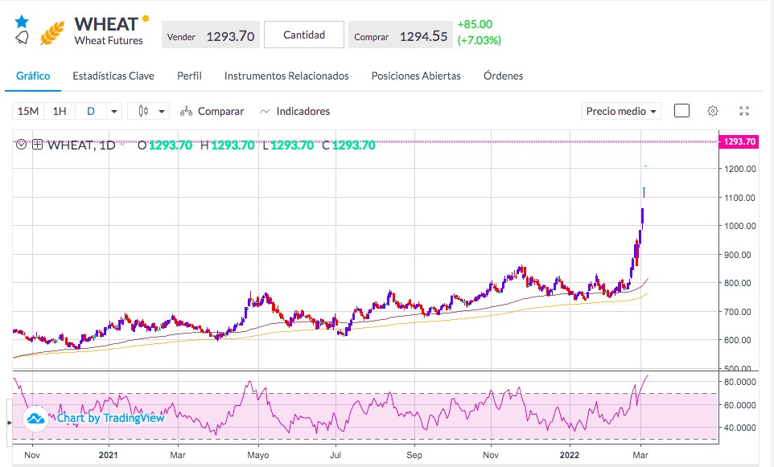Toggle the plus box beside WHEAT, 1D

coord(38,145)
